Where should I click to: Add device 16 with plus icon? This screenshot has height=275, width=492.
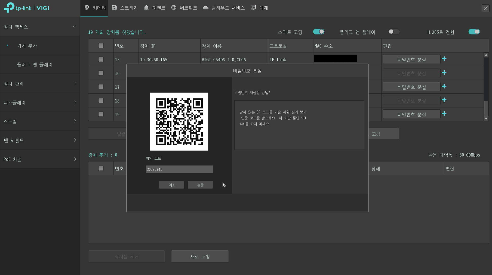(x=444, y=72)
